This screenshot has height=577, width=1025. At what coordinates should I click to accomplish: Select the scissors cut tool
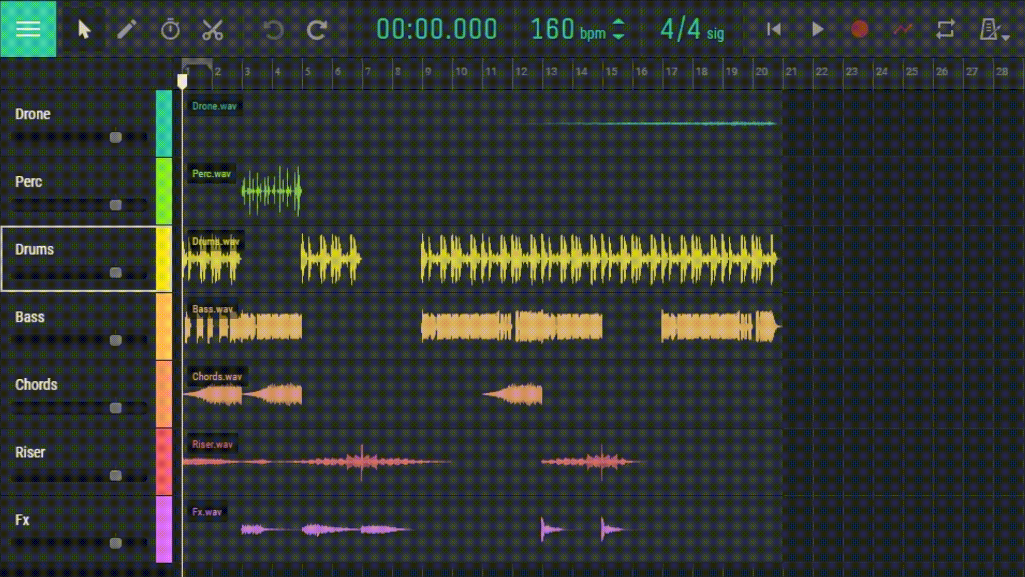coord(212,30)
